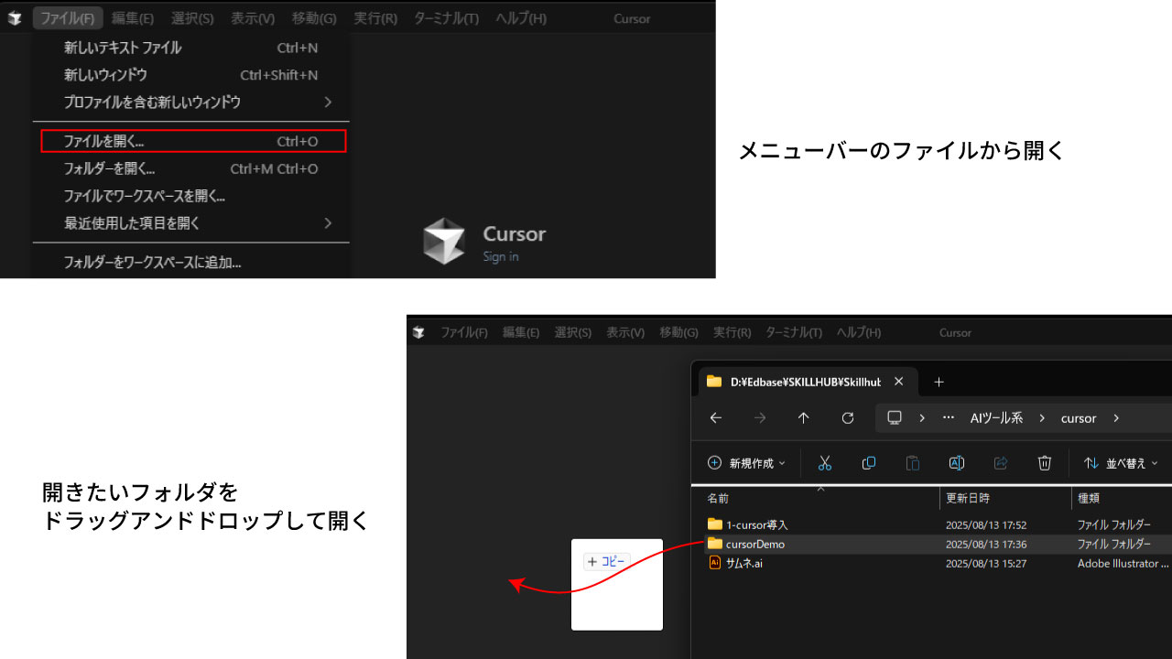Click the Delete trash can icon
The image size is (1172, 659).
(1045, 463)
